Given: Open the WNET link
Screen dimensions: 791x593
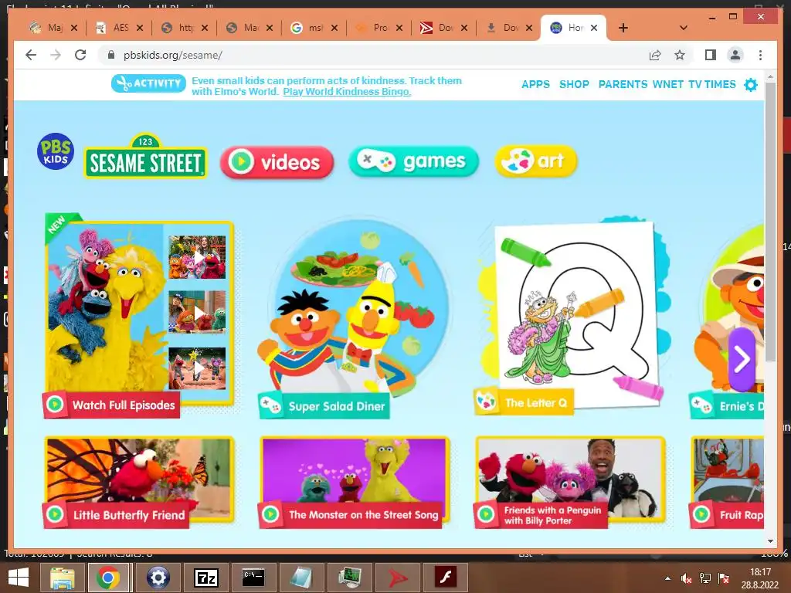Looking at the screenshot, I should coord(668,84).
